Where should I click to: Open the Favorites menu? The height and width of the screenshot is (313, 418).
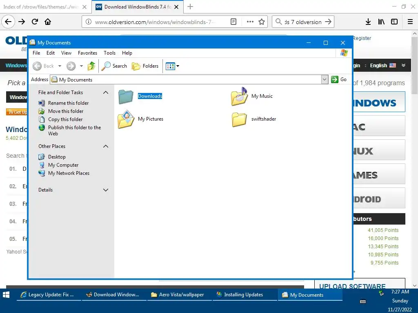(87, 53)
